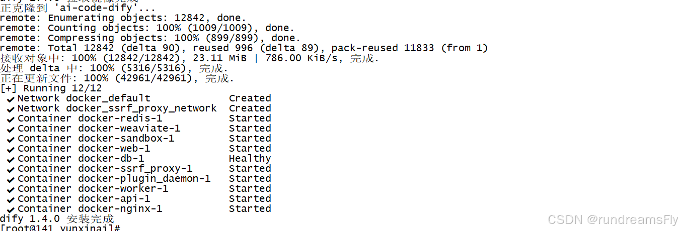Click checkmark next to docker-api-1
680x231 pixels.
(x=11, y=199)
